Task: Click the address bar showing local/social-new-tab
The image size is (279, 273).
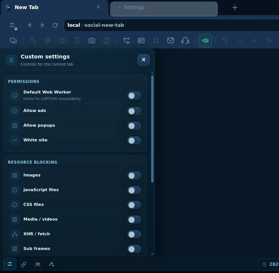Action: pos(171,25)
